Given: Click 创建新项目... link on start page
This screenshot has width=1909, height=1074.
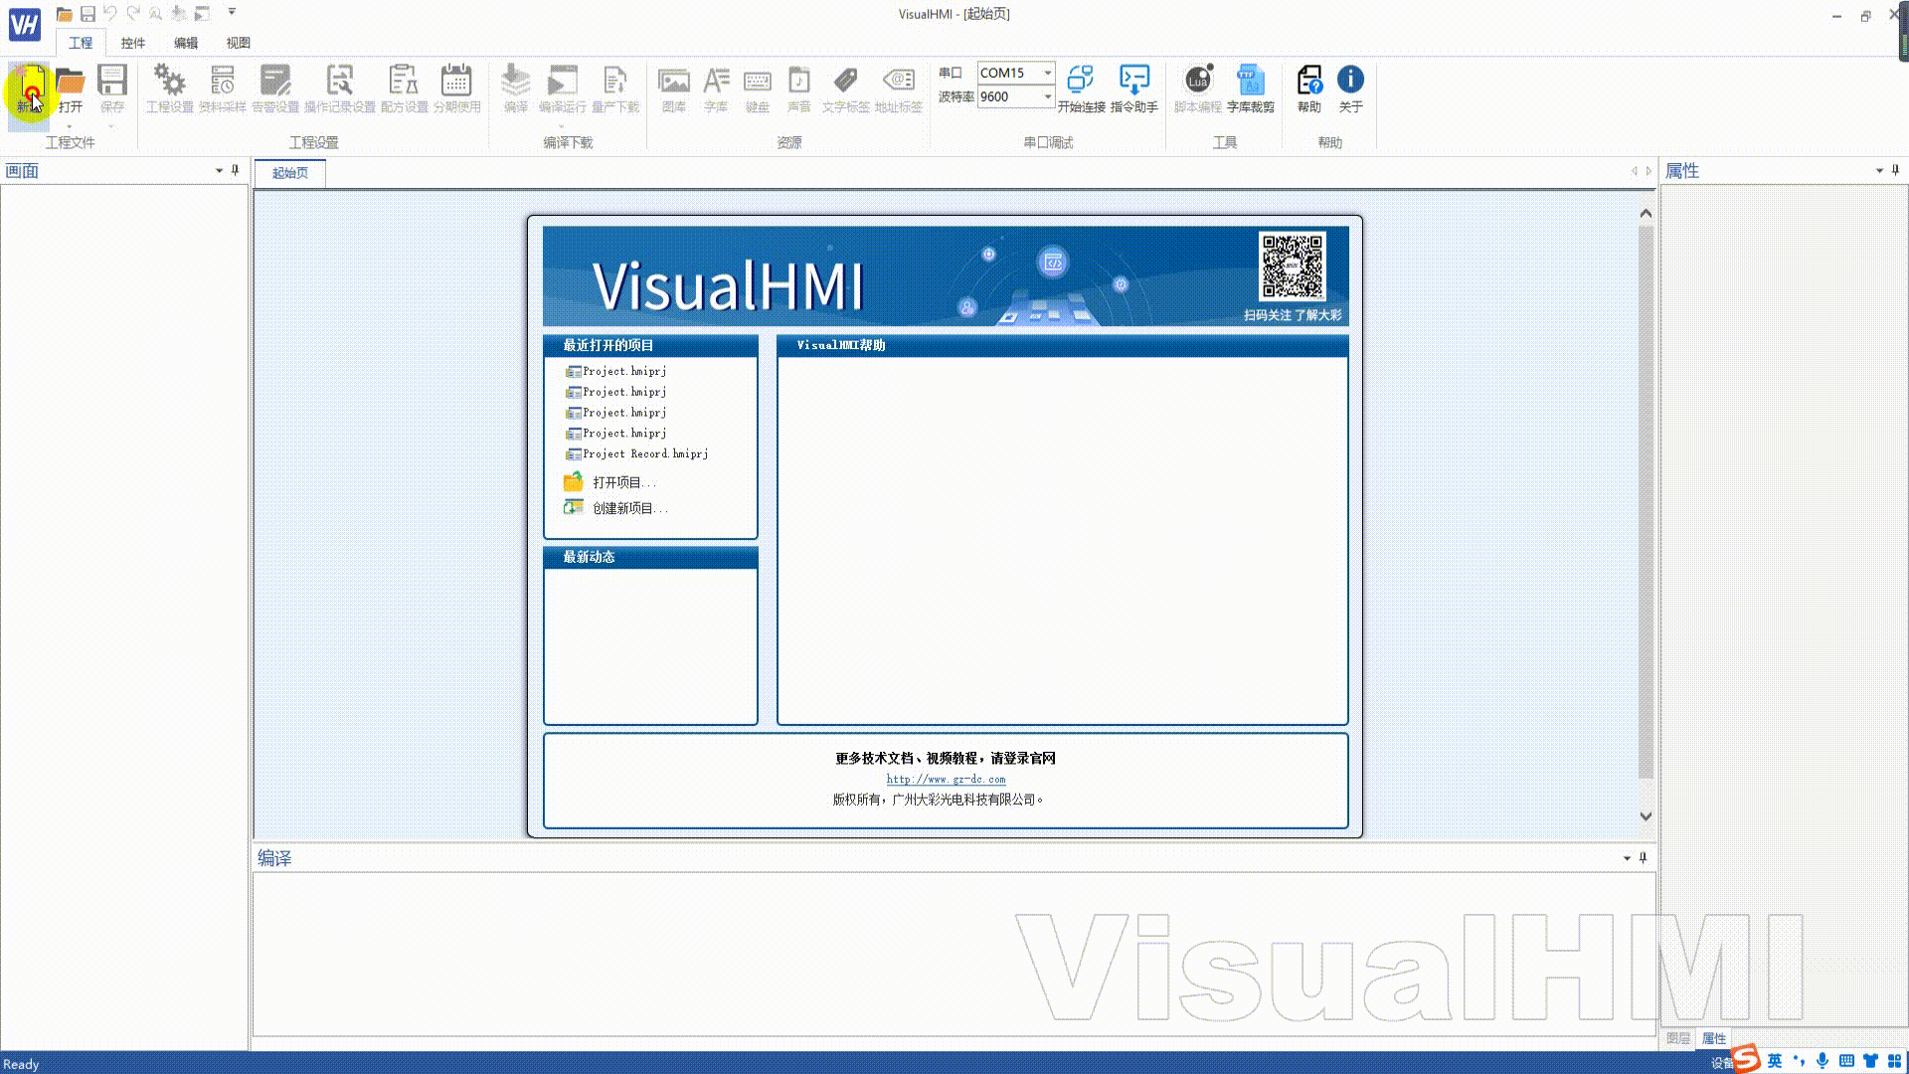Looking at the screenshot, I should [629, 508].
